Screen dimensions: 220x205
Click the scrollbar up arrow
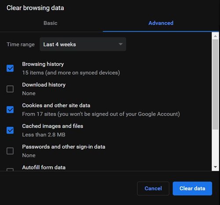[215, 36]
